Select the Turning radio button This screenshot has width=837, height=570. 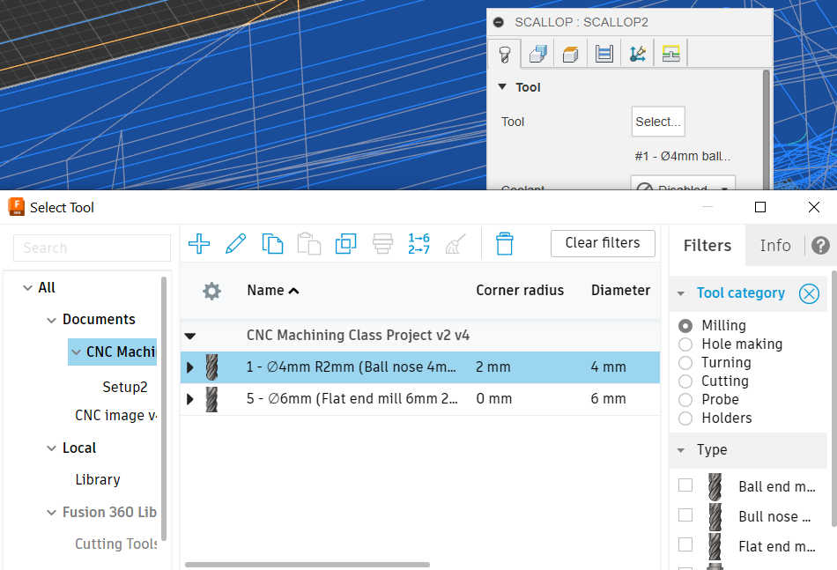(685, 363)
